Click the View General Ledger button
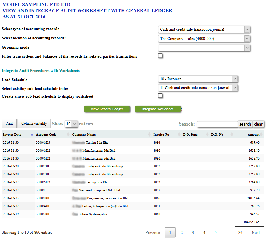 107,109
